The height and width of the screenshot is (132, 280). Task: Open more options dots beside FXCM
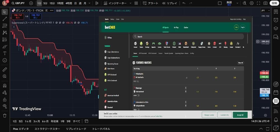52,11
